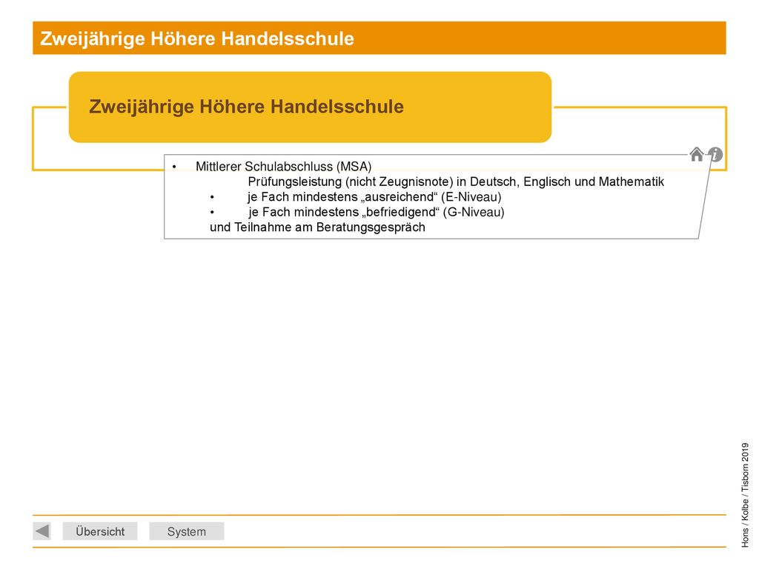Go back with the gray left arrow

tap(42, 530)
